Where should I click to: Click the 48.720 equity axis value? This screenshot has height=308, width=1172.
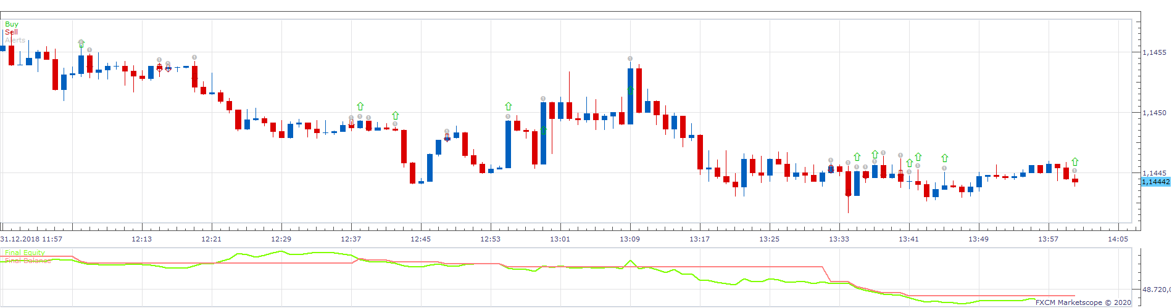[1156, 289]
